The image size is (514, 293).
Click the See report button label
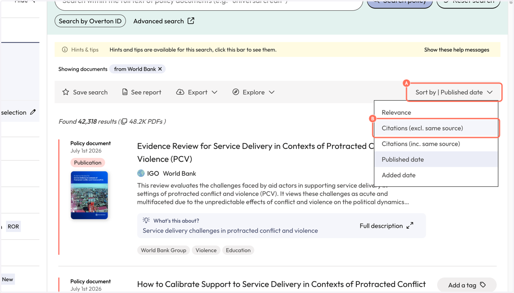click(x=146, y=92)
